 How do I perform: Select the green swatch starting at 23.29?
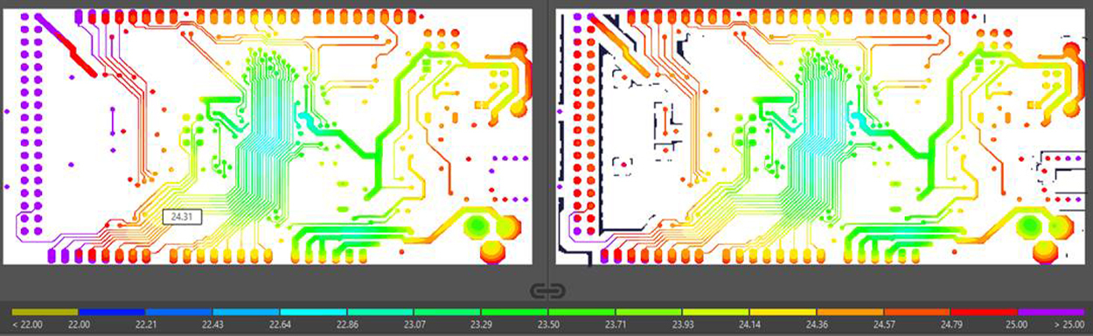(514, 311)
